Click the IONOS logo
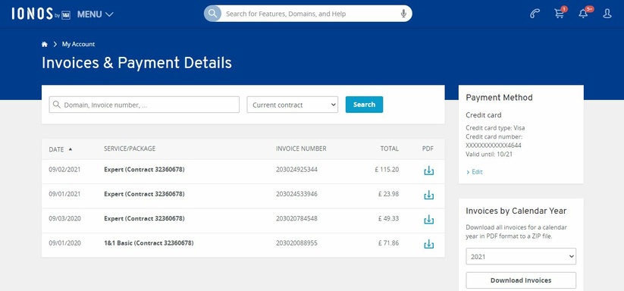Screen dimensions: 624x291 [41, 14]
